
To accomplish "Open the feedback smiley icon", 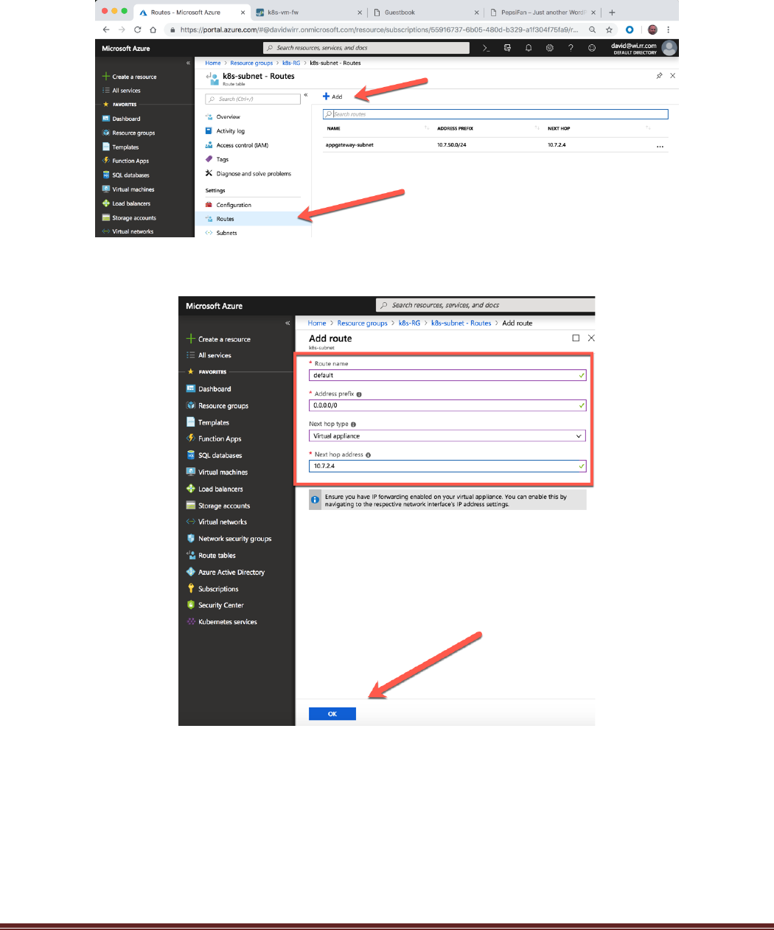I will [592, 48].
